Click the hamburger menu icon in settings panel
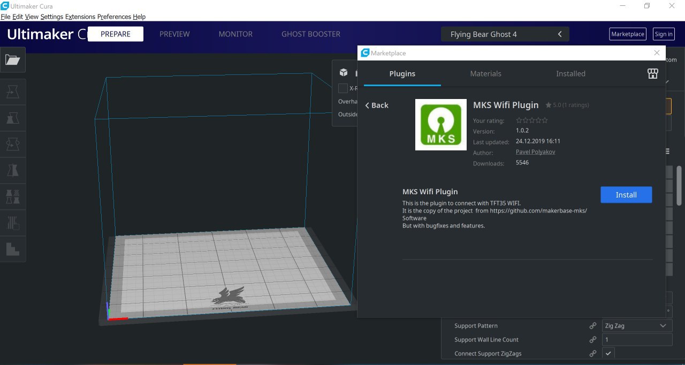This screenshot has height=365, width=685. point(667,151)
